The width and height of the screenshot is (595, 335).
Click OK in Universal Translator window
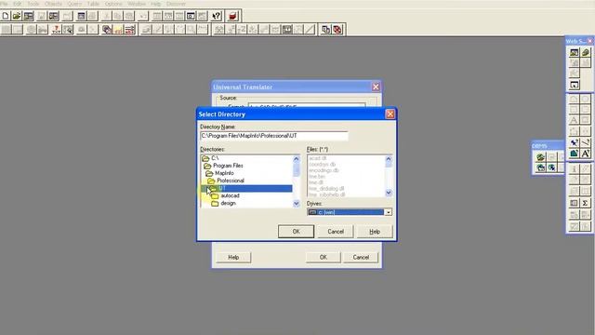point(323,257)
